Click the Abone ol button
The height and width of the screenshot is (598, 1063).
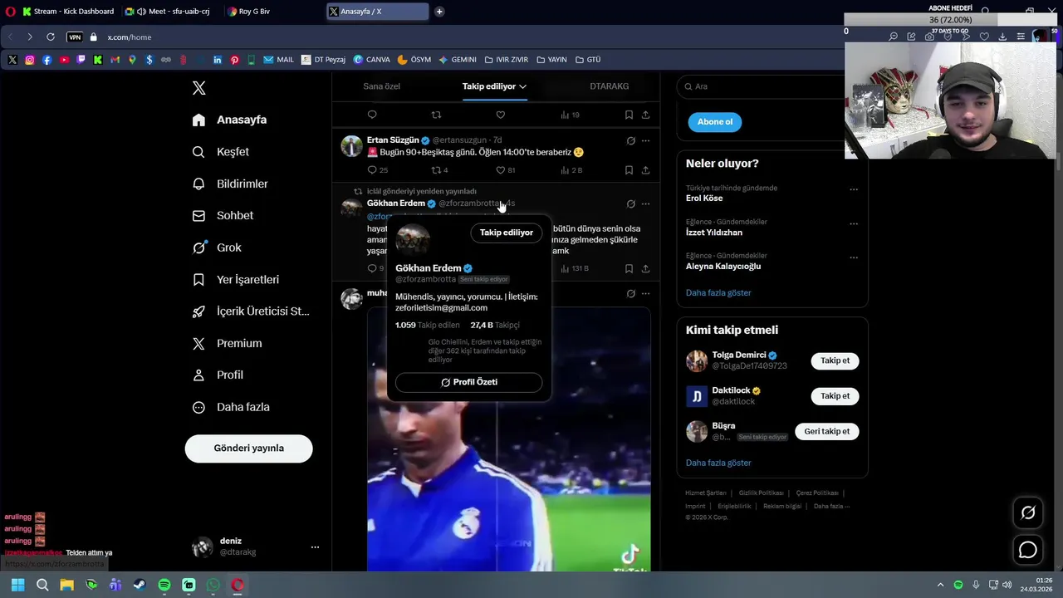(715, 122)
